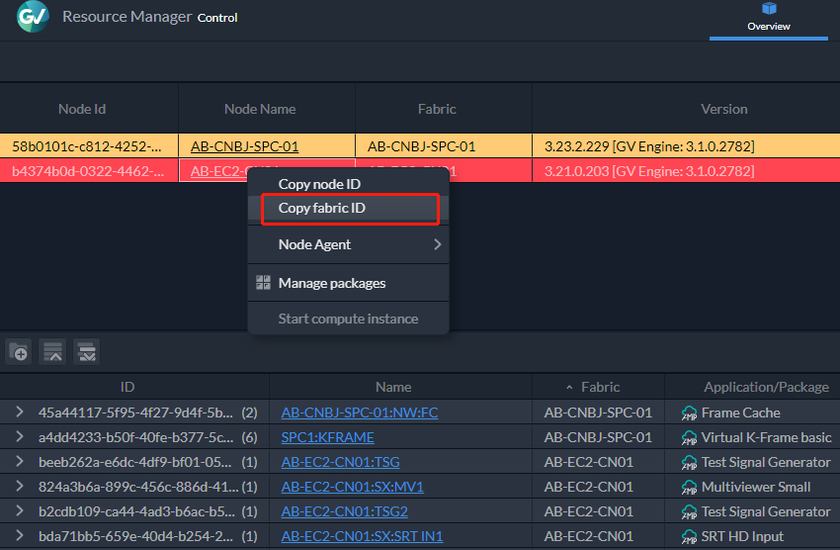
Task: Expand row b2cdb109-ca44-4ad3
Action: 20,510
